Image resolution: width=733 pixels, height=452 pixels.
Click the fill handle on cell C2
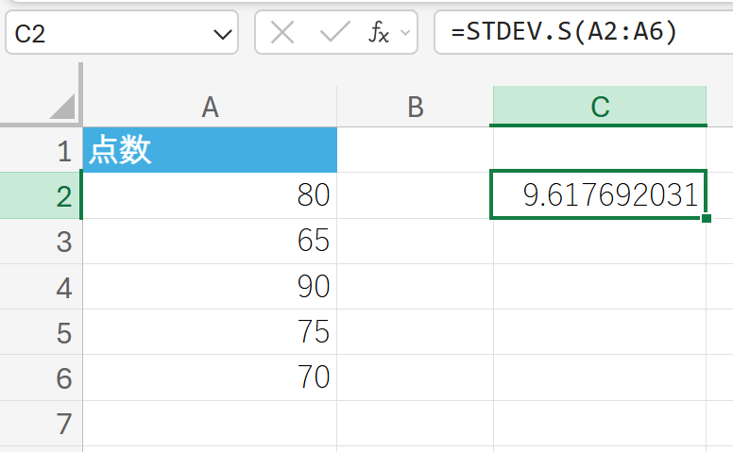pyautogui.click(x=707, y=219)
